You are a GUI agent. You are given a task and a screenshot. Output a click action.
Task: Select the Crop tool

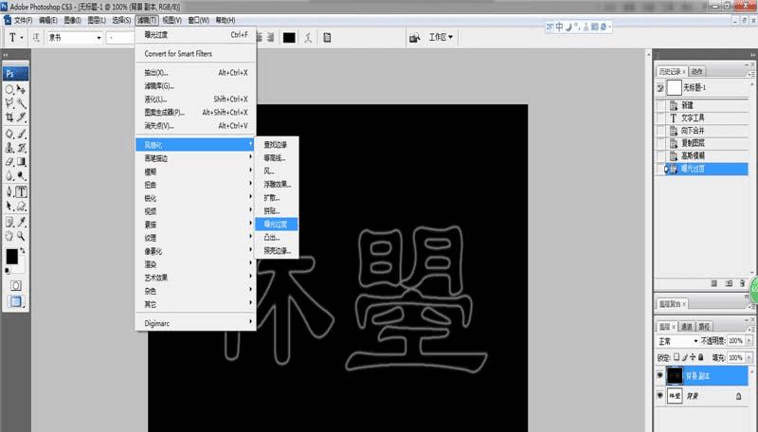9,117
